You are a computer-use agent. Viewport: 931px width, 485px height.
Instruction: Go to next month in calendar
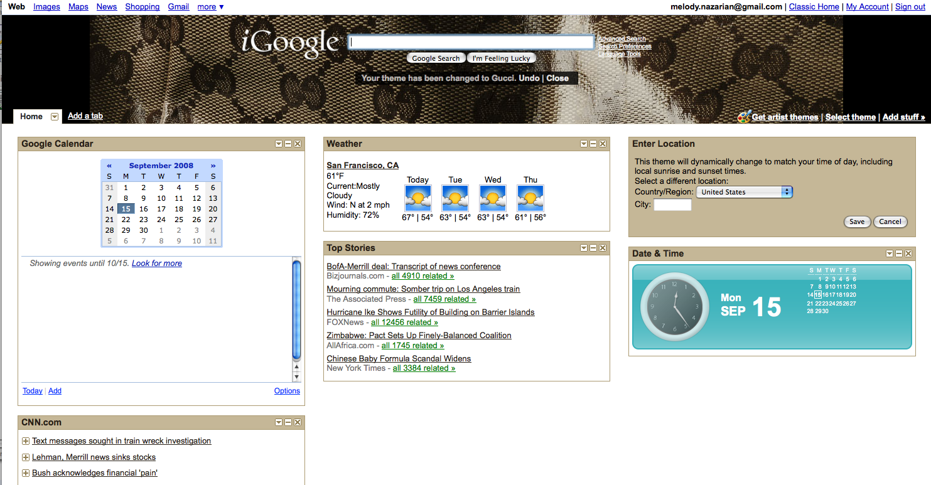pos(213,166)
